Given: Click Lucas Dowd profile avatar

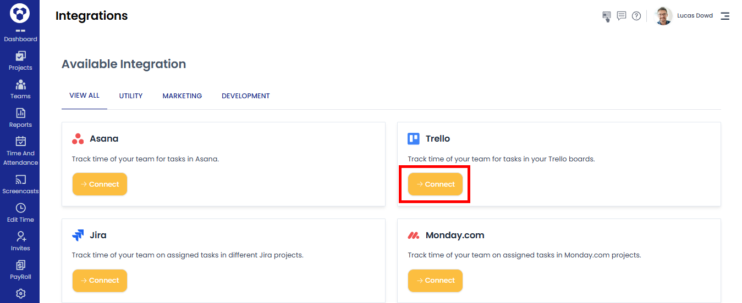Looking at the screenshot, I should click(x=663, y=16).
